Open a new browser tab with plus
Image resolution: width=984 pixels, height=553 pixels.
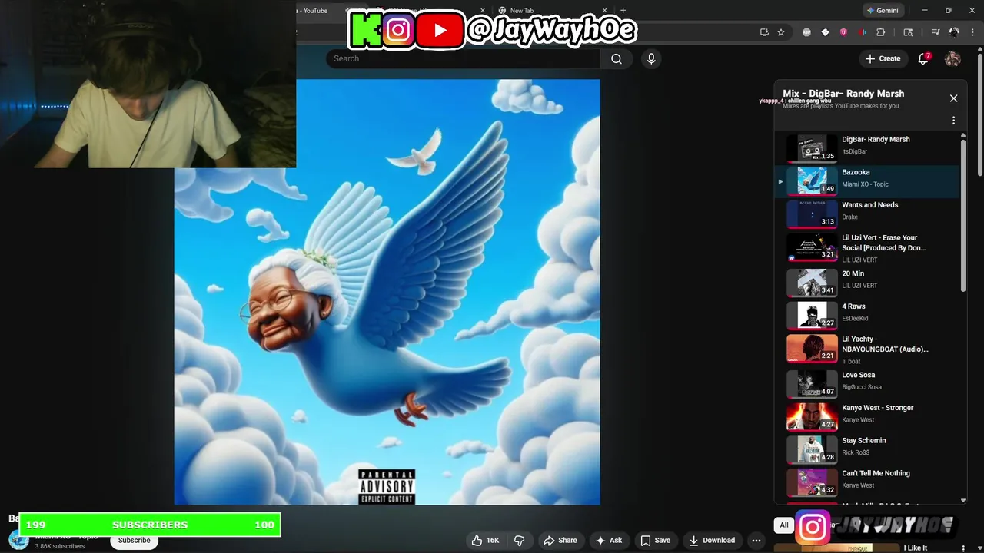(623, 11)
